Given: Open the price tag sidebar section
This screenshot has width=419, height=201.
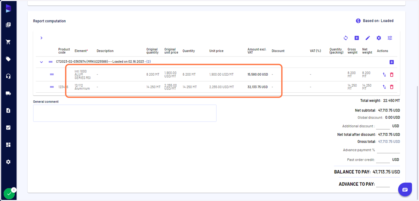Looking at the screenshot, I should click(x=8, y=59).
